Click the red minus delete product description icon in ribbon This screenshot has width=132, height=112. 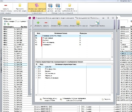pyautogui.click(x=6, y=6)
